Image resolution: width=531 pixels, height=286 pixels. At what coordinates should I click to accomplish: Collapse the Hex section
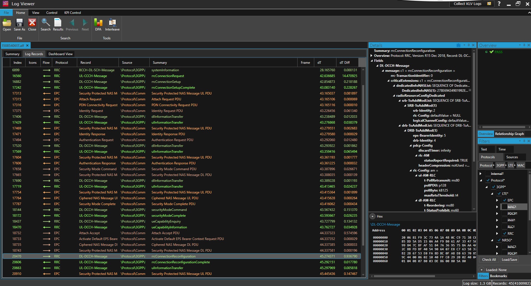373,216
